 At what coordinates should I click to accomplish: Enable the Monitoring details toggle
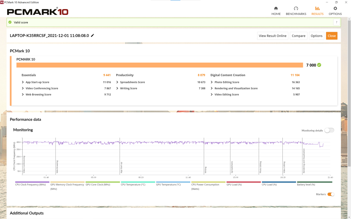tap(329, 130)
